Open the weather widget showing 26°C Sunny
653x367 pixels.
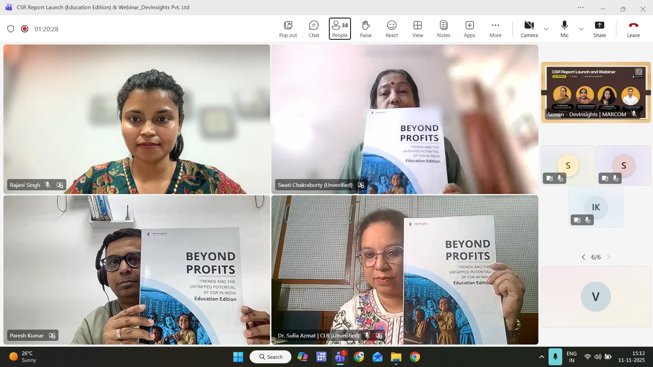tap(23, 357)
